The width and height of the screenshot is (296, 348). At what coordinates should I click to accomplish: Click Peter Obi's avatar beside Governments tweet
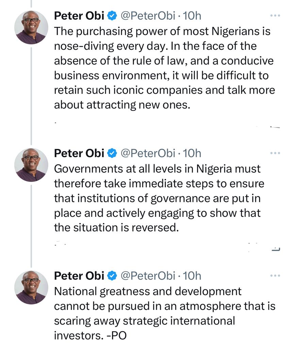31,165
